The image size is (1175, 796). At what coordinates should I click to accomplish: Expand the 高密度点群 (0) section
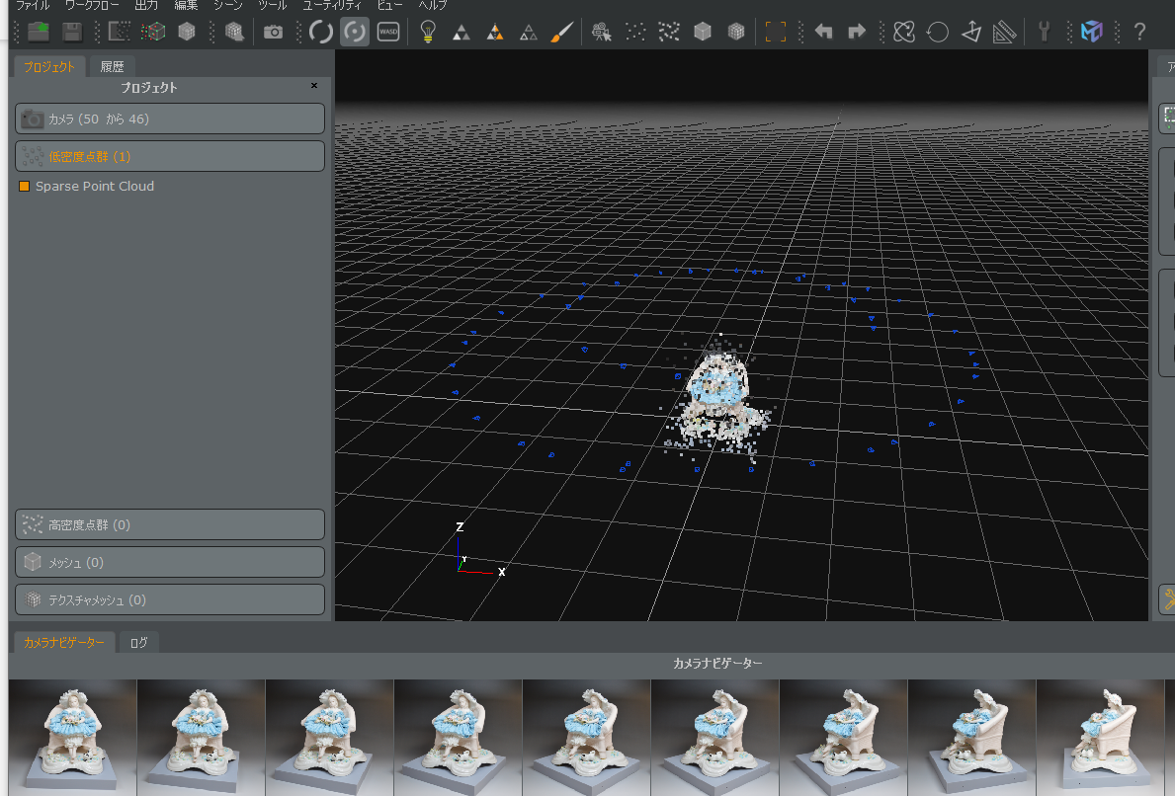(170, 524)
